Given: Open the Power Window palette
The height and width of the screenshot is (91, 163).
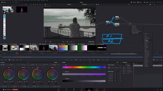Looking at the screenshot, I should coord(80,60).
